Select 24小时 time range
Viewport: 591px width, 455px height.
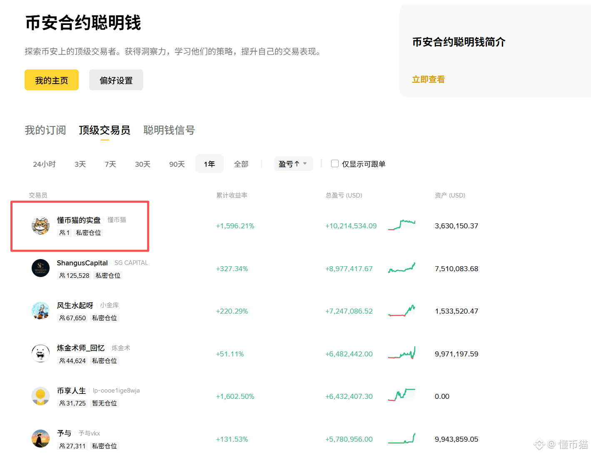tap(44, 164)
